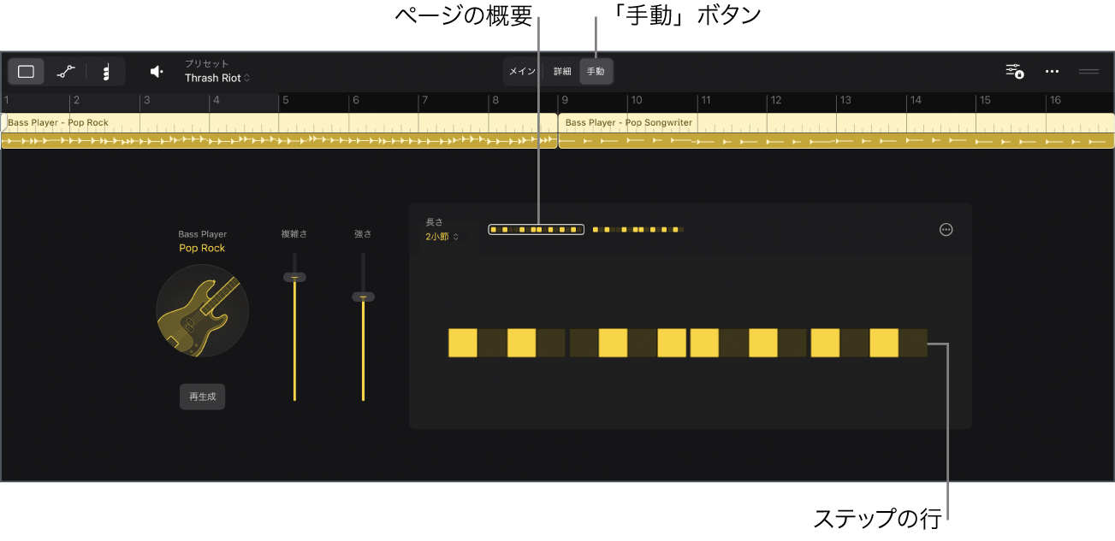The width and height of the screenshot is (1115, 541).
Task: Open the automation curve view
Action: [x=66, y=72]
